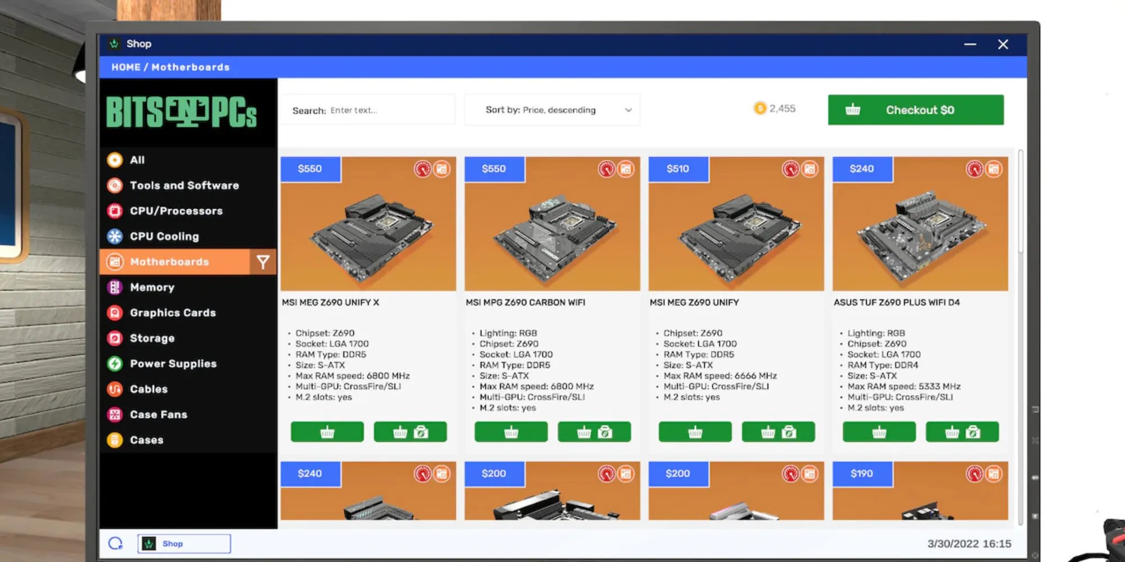Click the orange motherboard badge on MSI MEG Z690 UNIFY X
Viewport: 1125px width, 562px height.
coord(442,169)
